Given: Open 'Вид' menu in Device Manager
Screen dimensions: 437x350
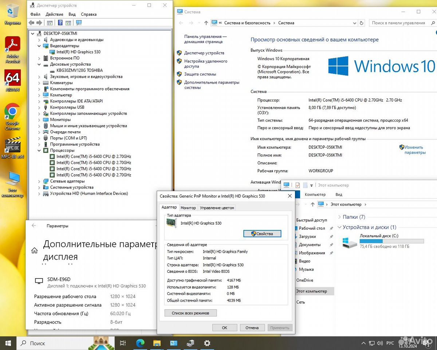Looking at the screenshot, I should pyautogui.click(x=72, y=14).
